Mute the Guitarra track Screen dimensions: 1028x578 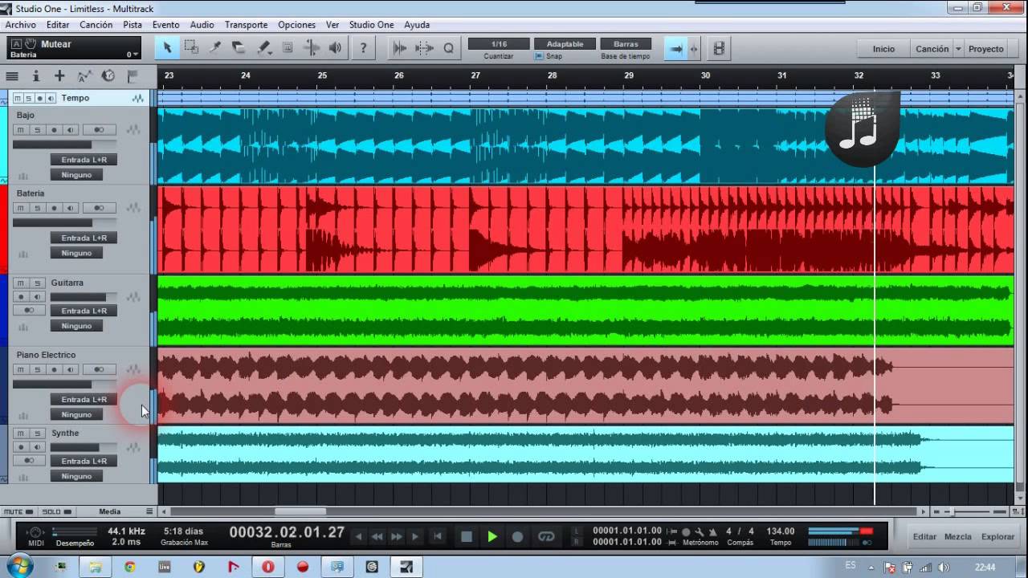tap(21, 283)
